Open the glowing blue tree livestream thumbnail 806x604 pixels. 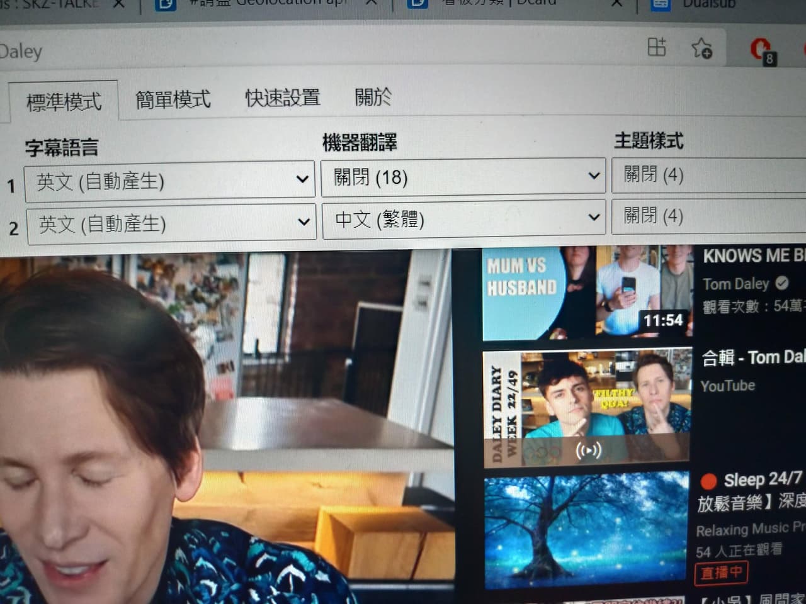coord(586,530)
